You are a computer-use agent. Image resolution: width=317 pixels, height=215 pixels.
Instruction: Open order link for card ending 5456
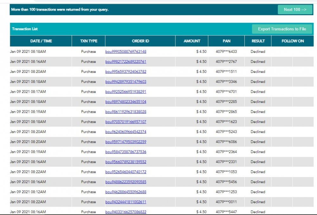[126, 182]
